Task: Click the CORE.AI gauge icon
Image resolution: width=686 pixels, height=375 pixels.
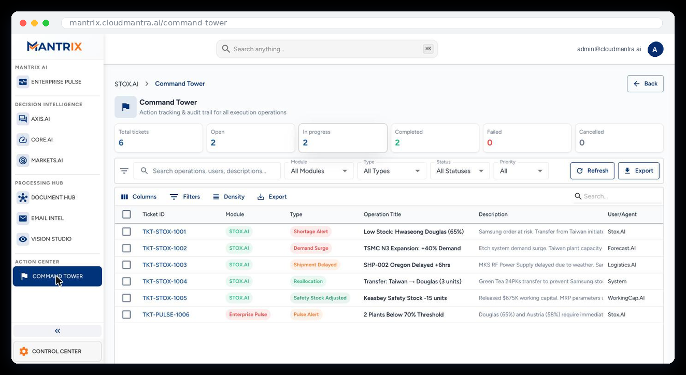Action: (x=23, y=140)
